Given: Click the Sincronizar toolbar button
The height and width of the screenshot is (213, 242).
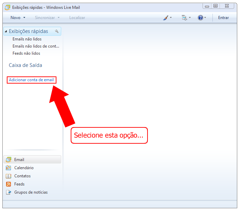Looking at the screenshot, I should click(45, 18).
